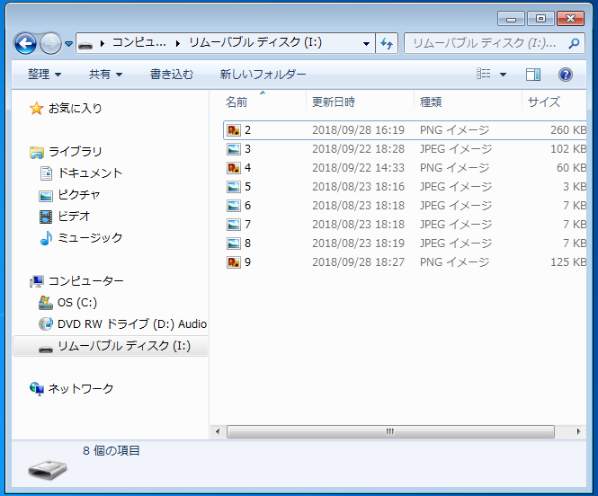Image resolution: width=598 pixels, height=496 pixels.
Task: Select PNG file icon named 2
Action: coord(234,130)
